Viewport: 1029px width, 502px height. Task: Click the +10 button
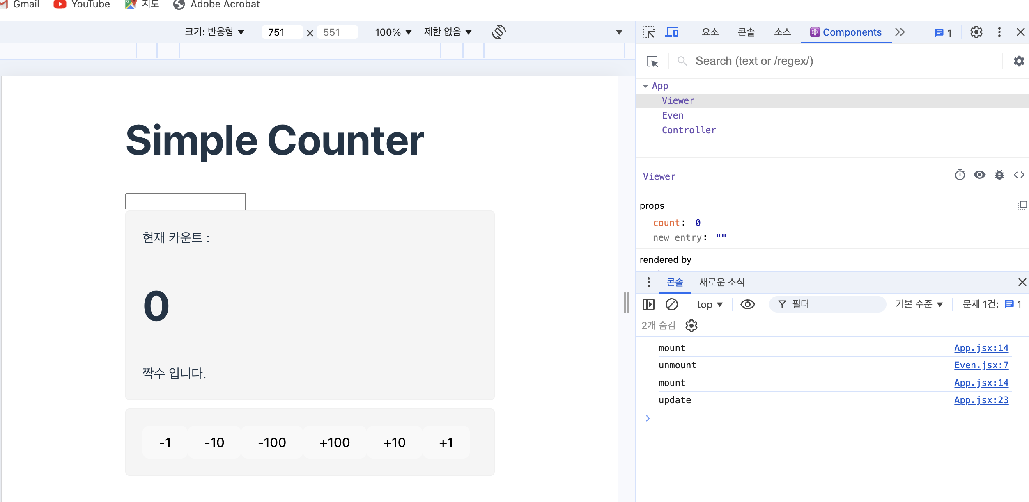pyautogui.click(x=395, y=442)
